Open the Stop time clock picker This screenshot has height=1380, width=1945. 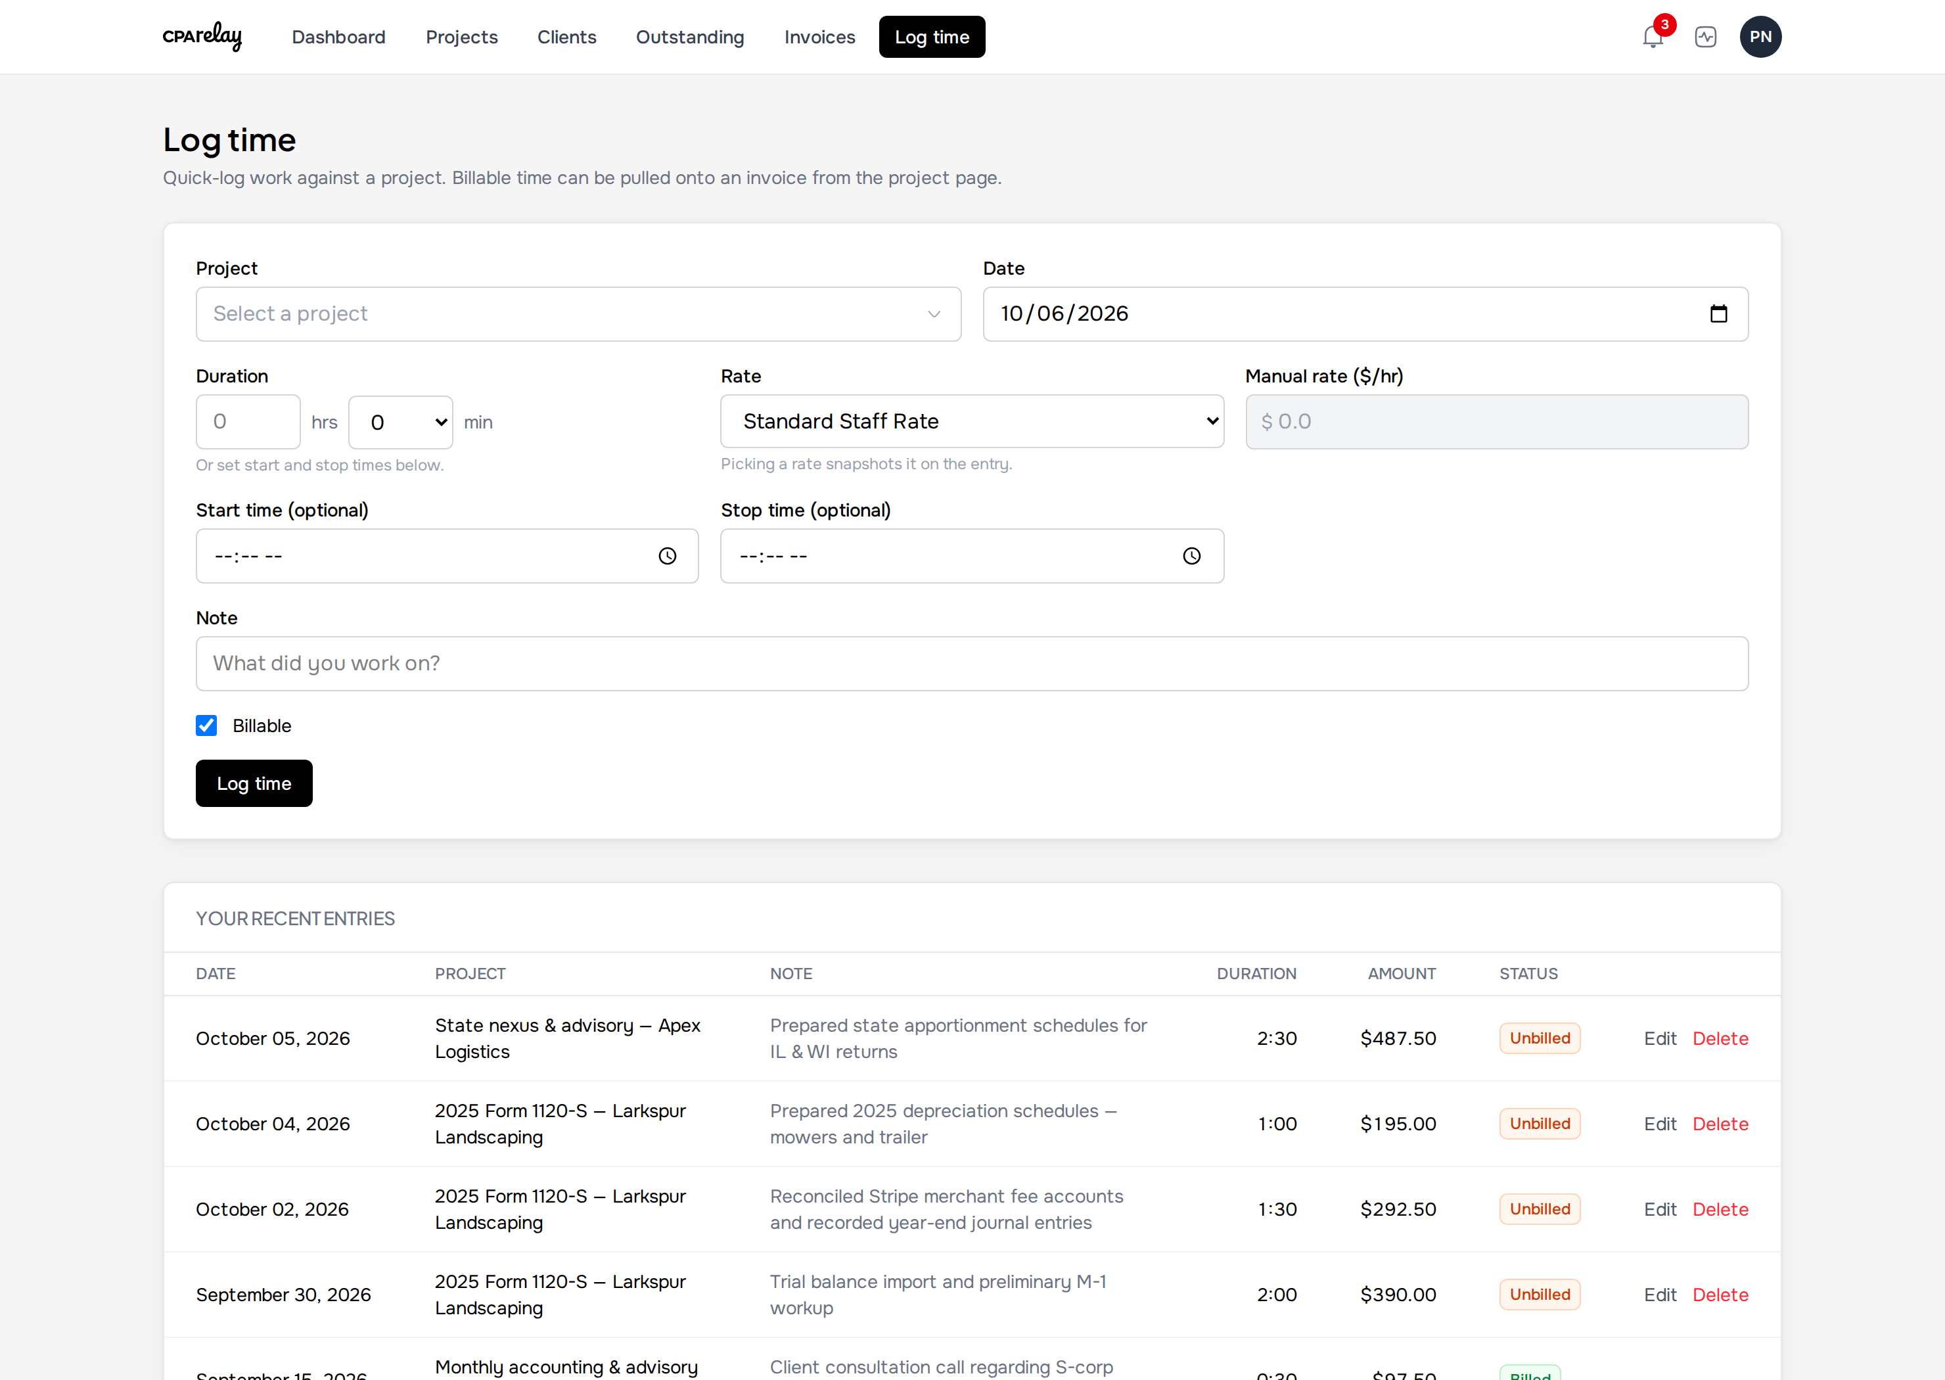1191,556
